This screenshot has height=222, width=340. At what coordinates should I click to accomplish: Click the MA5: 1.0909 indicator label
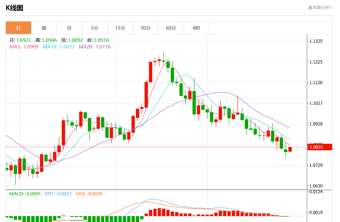pos(24,47)
